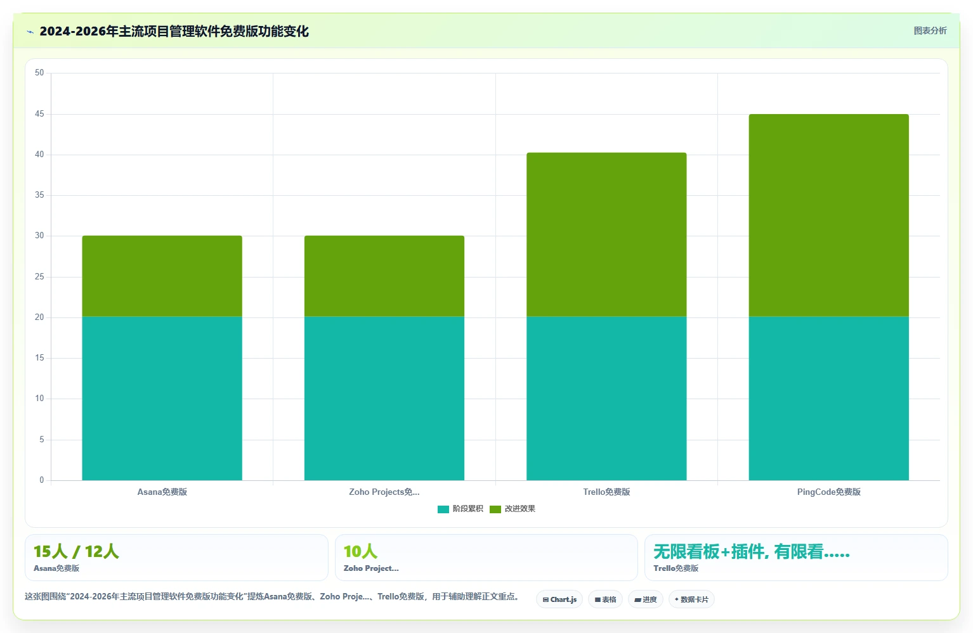Viewport: 973px width, 633px height.
Task: Click the y-axis tick label 10
Action: (39, 399)
